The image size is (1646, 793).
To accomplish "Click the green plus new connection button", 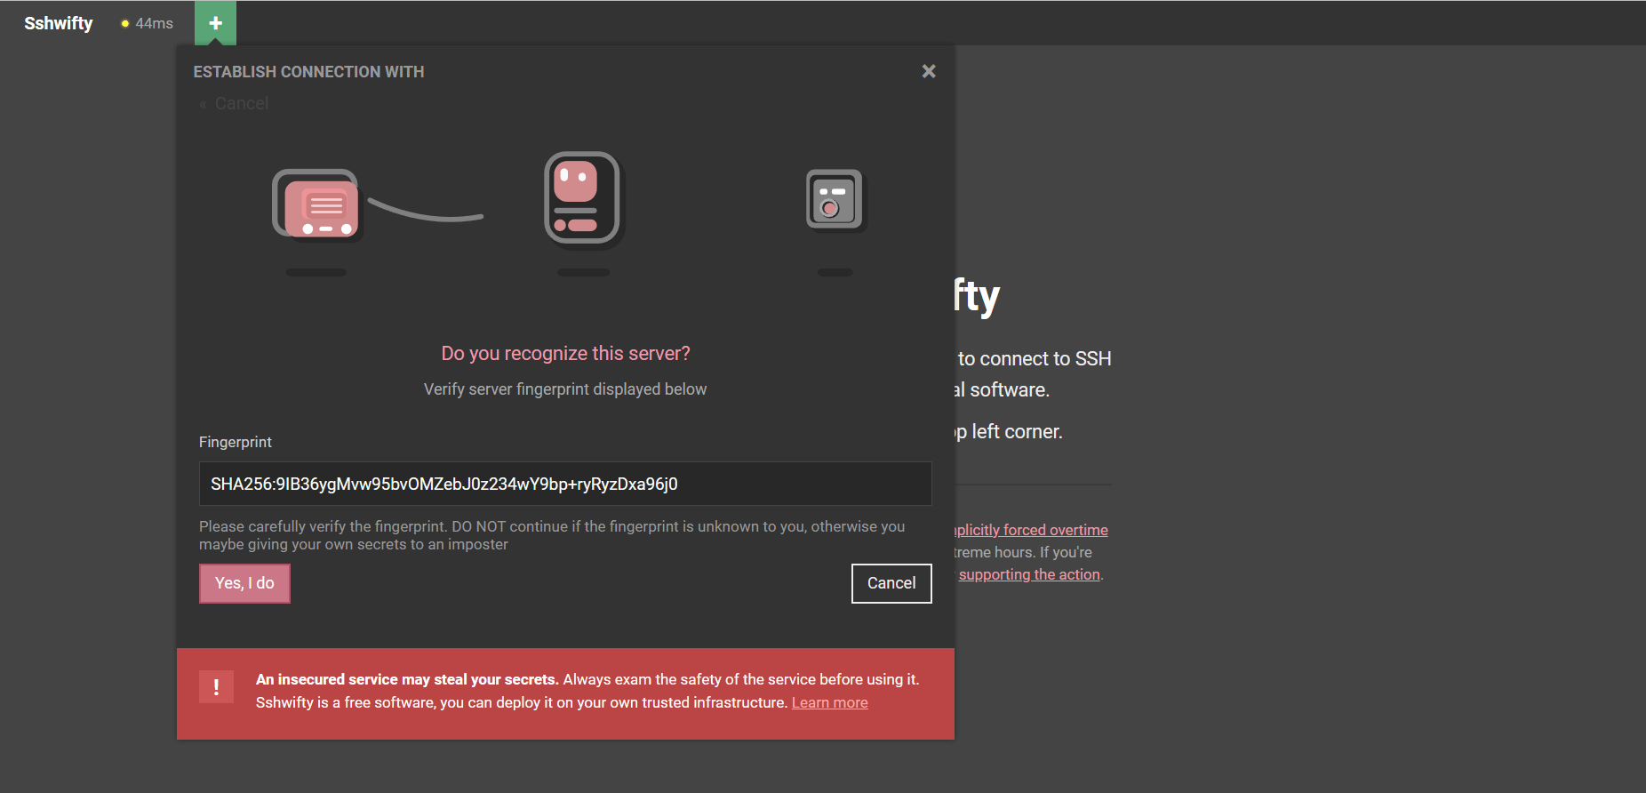I will tap(215, 23).
